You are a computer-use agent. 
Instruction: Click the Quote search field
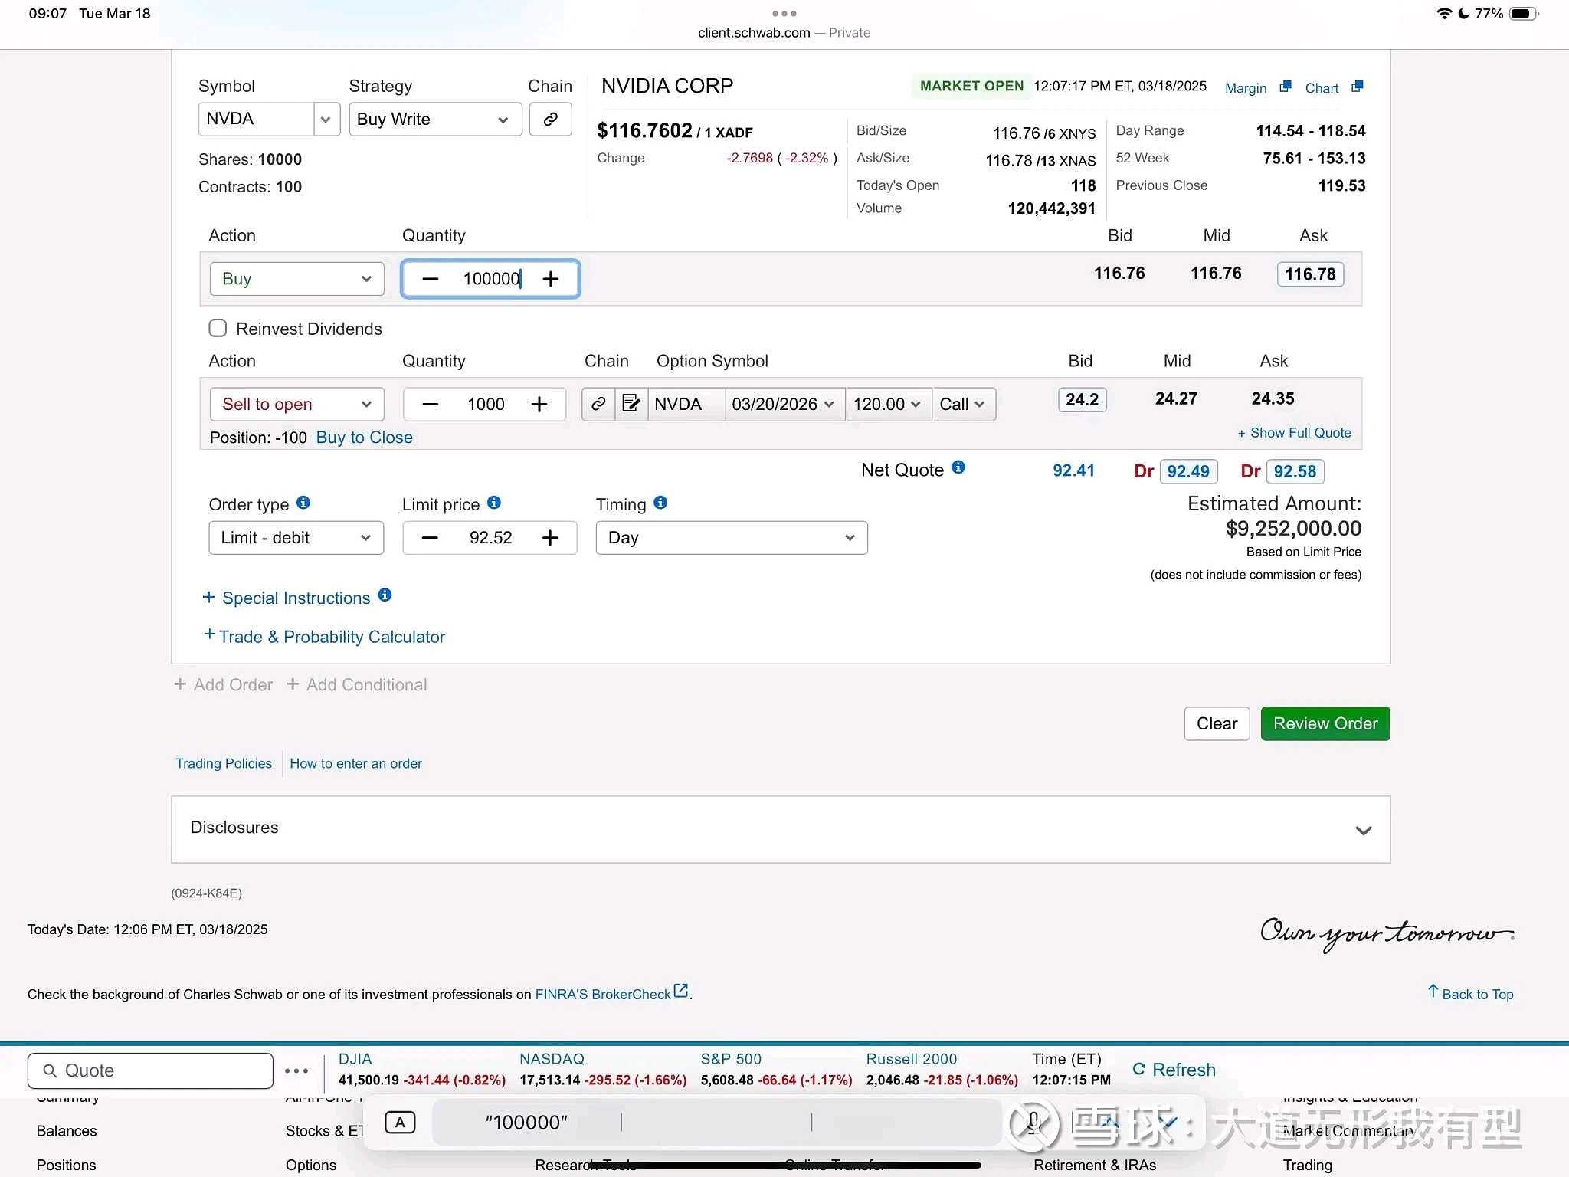tap(150, 1070)
